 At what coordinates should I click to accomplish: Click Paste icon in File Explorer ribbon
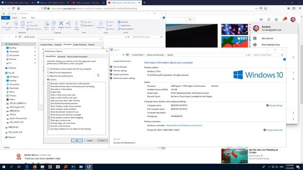click(x=23, y=24)
